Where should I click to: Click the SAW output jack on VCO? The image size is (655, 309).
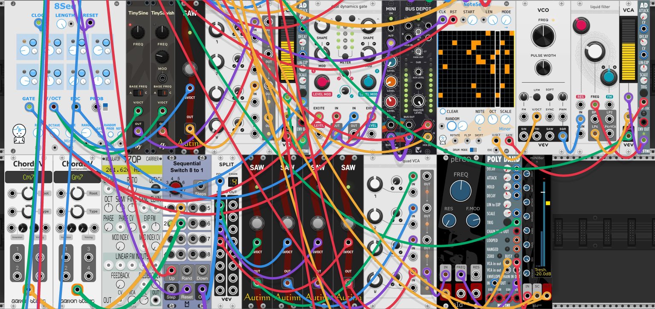(x=550, y=136)
